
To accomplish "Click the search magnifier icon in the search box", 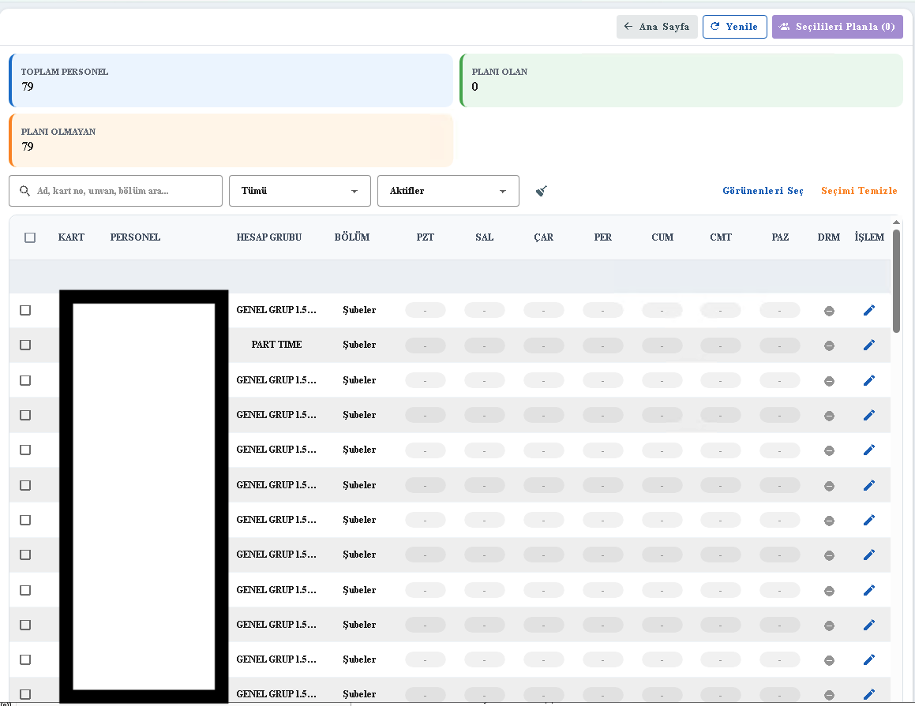I will coord(24,190).
